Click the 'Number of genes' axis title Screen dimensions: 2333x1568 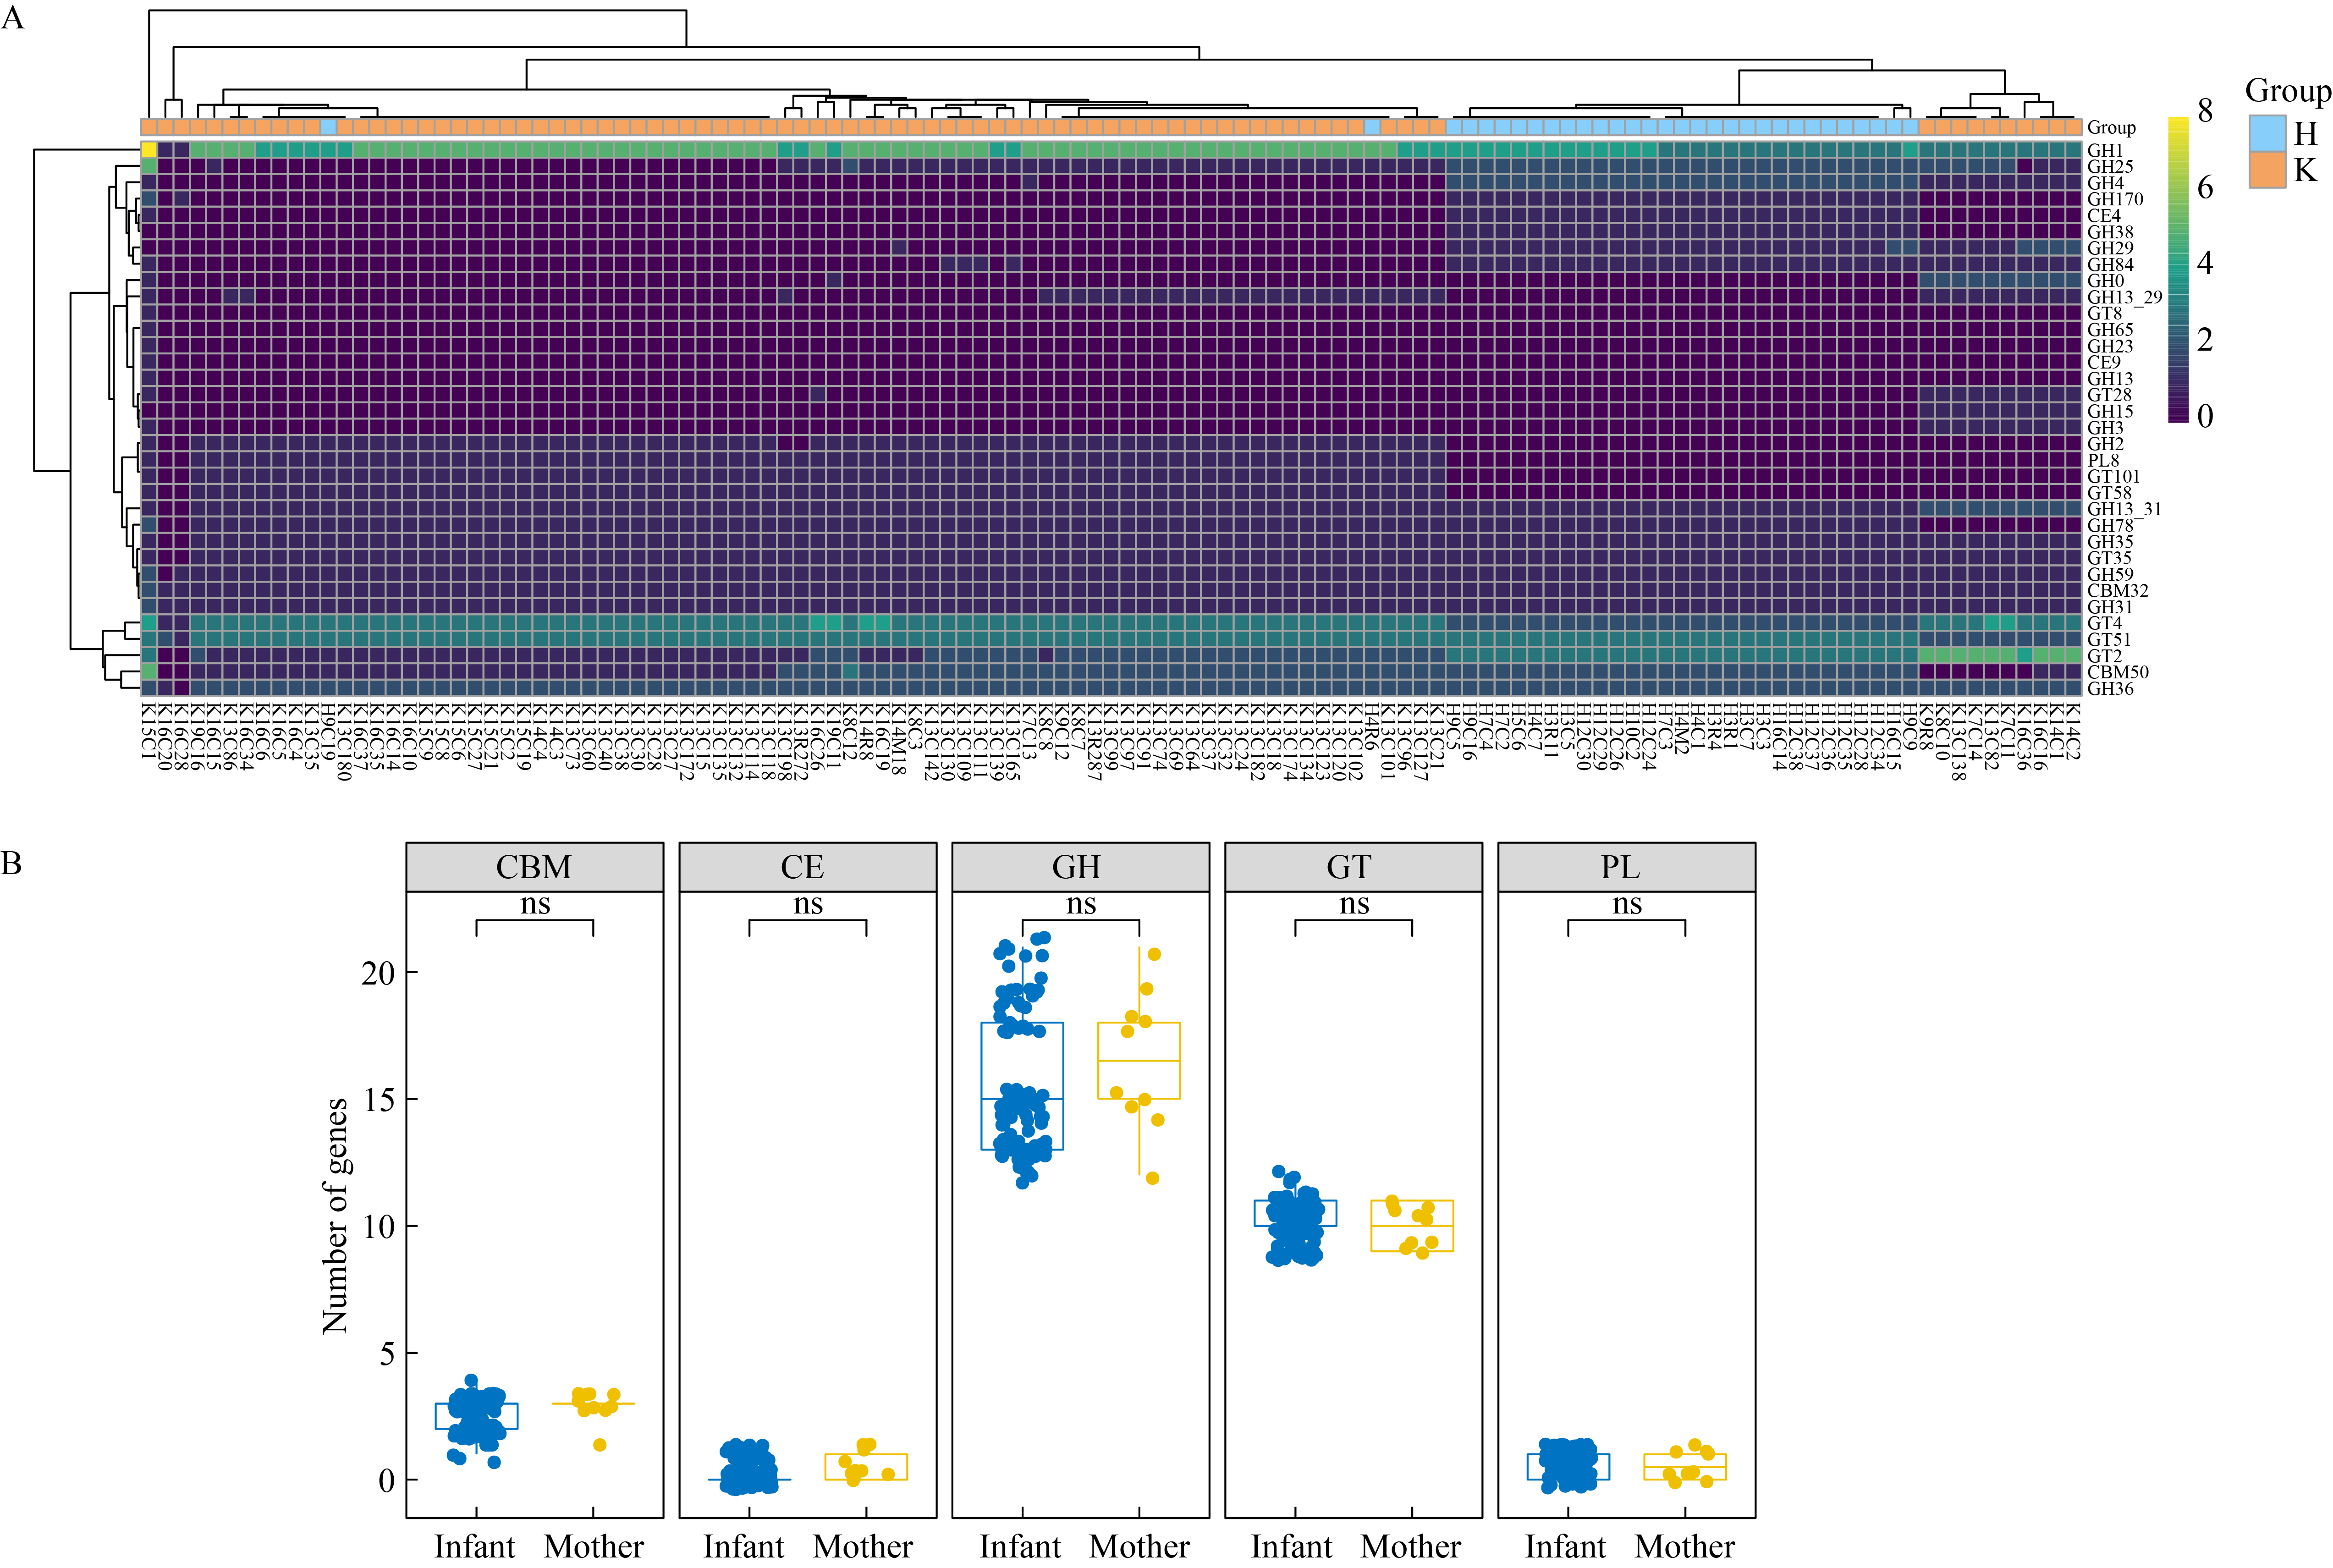pos(335,1215)
